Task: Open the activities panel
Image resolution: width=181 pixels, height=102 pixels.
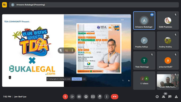Action: pyautogui.click(x=176, y=97)
